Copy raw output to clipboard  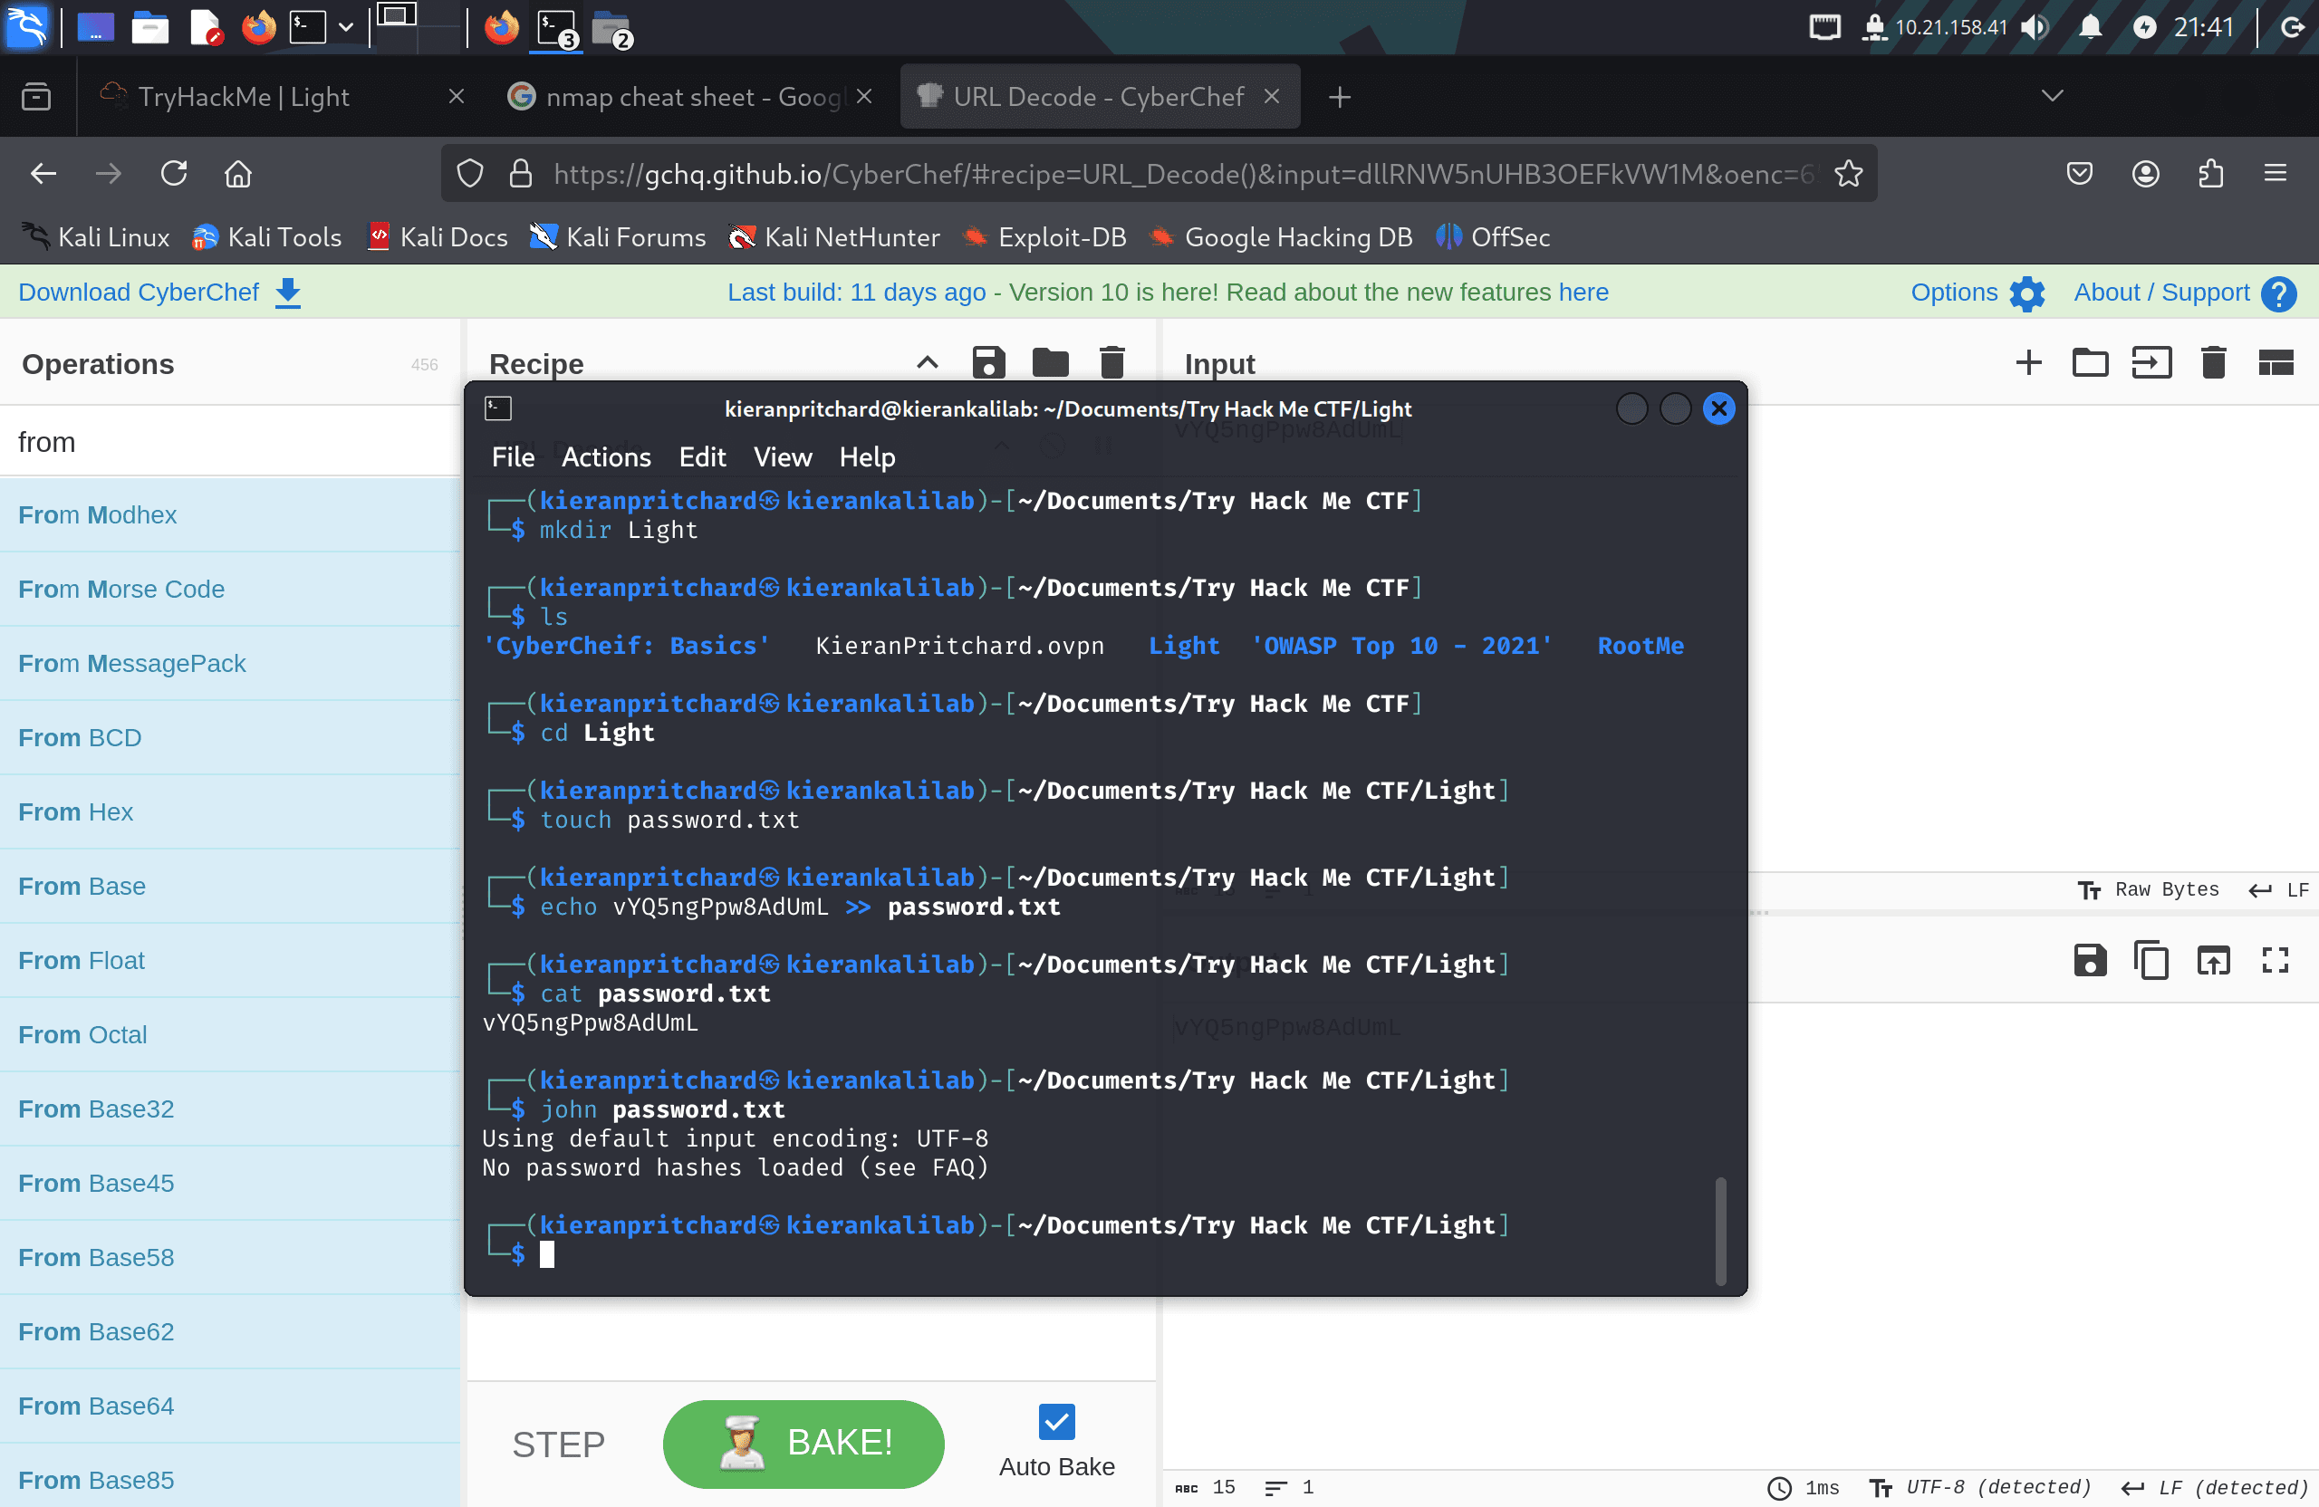2151,959
